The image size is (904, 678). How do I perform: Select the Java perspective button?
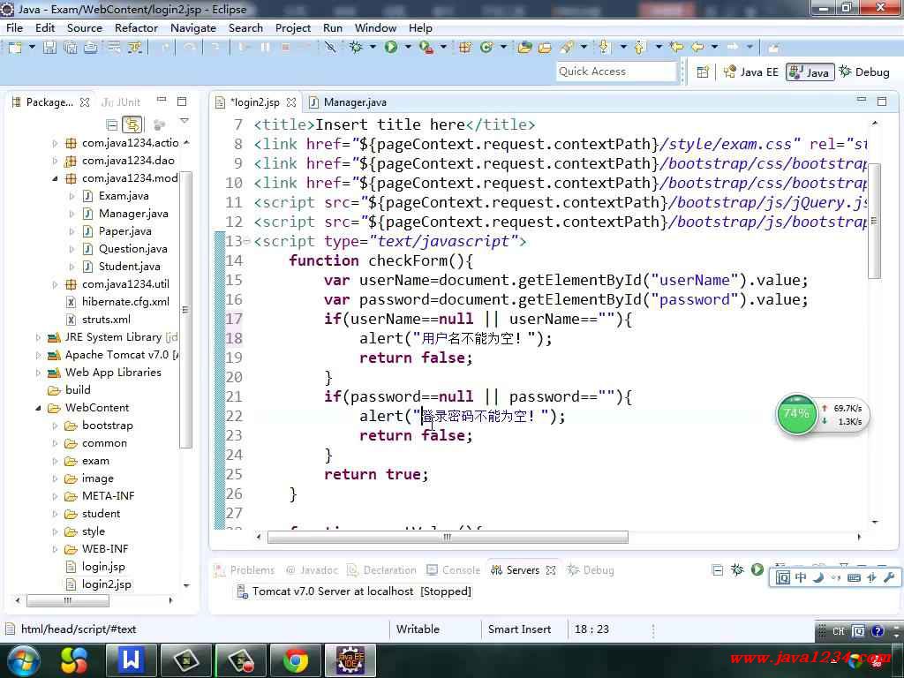click(810, 72)
